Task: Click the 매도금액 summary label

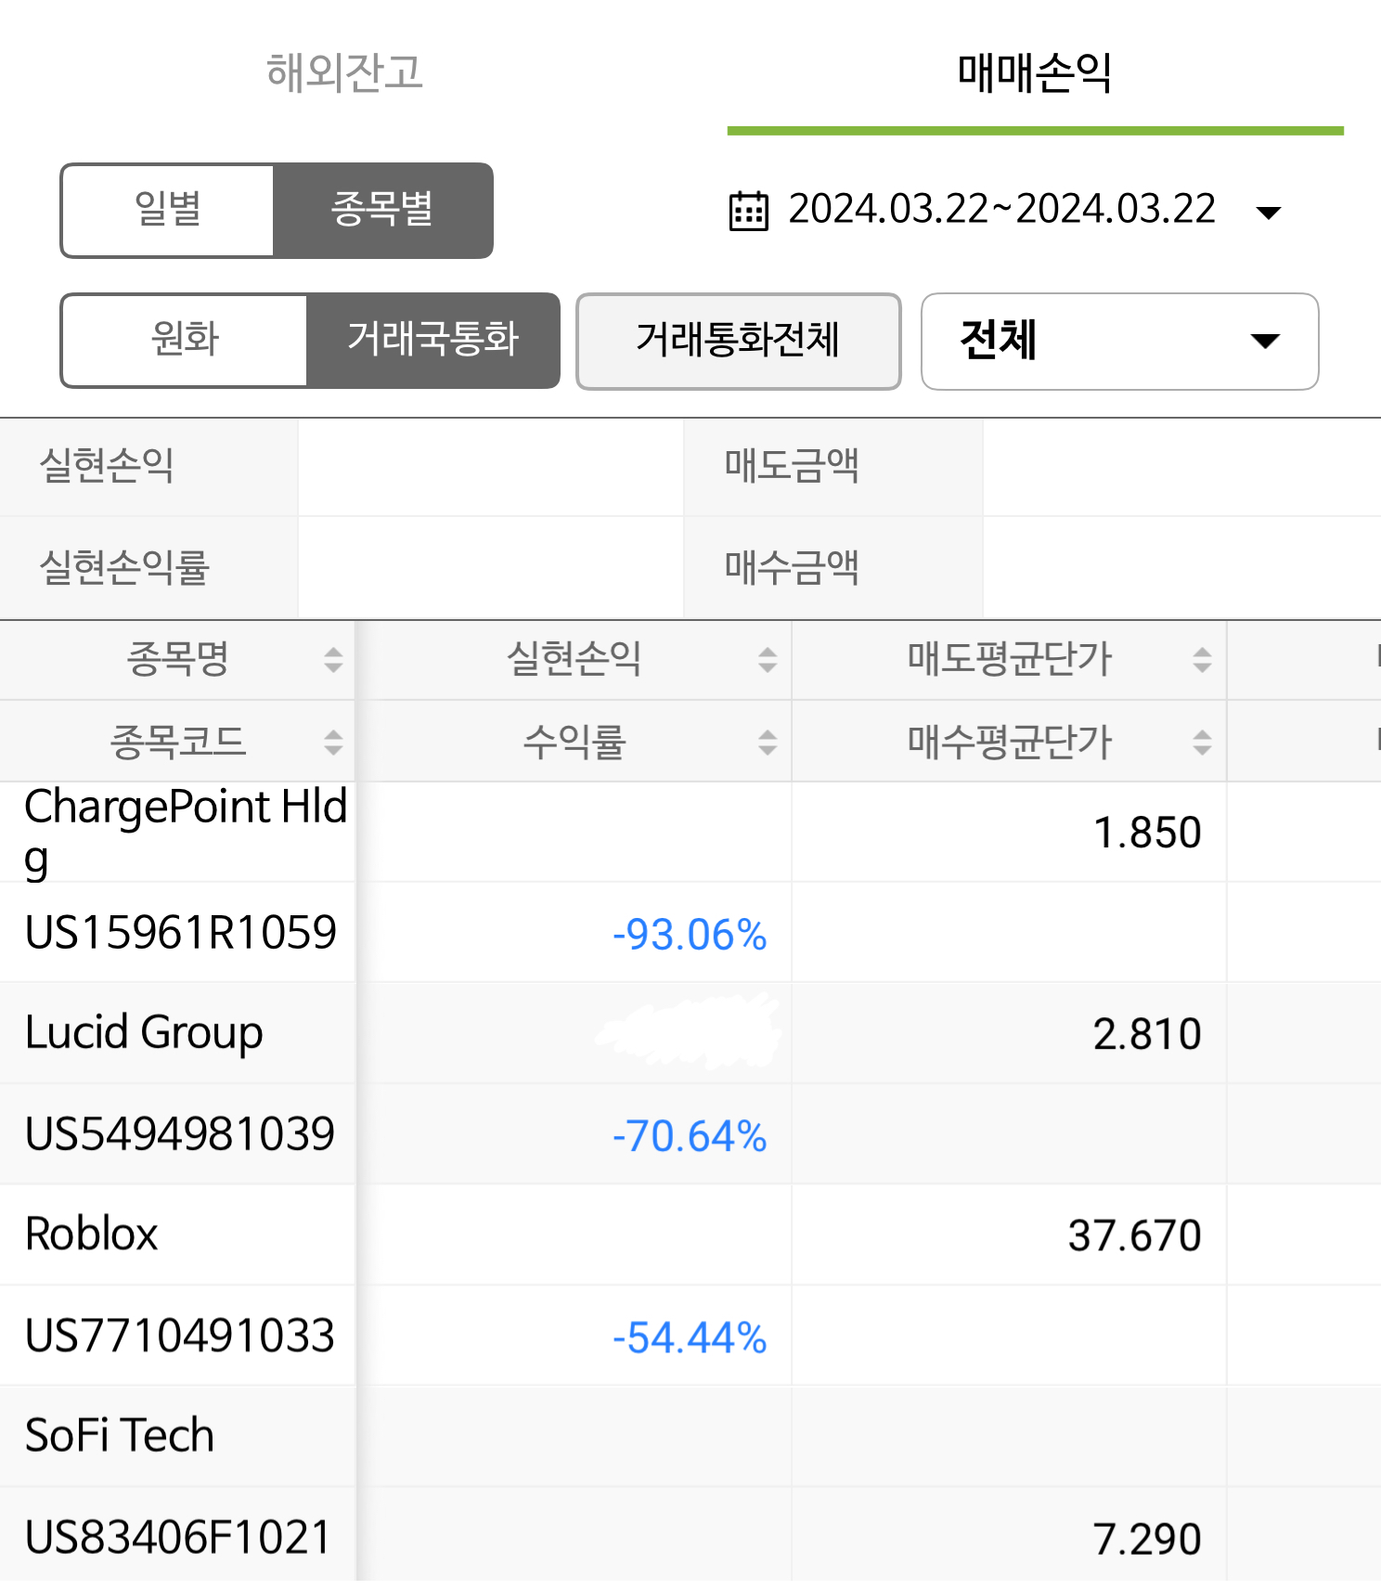Action: click(792, 466)
